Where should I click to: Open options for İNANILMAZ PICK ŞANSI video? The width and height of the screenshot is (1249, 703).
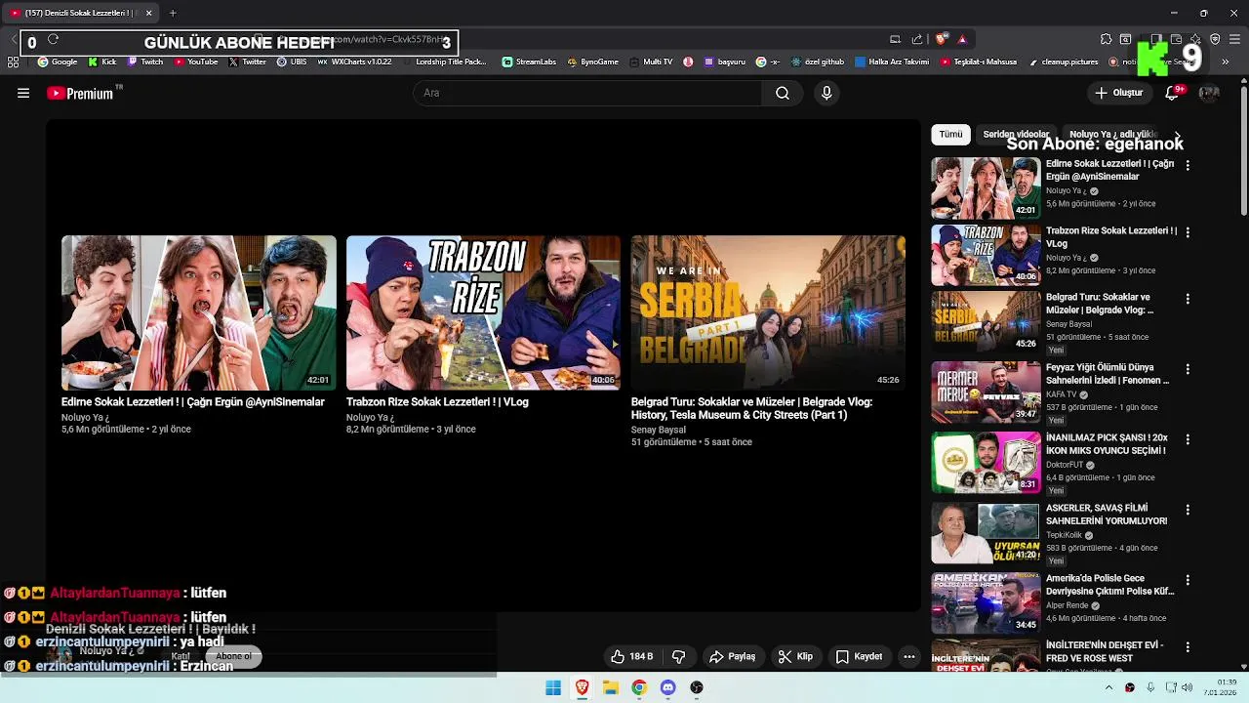point(1188,439)
